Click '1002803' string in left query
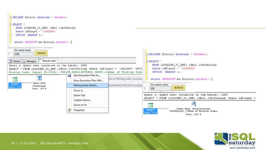The image size is (266, 150). [x=49, y=32]
